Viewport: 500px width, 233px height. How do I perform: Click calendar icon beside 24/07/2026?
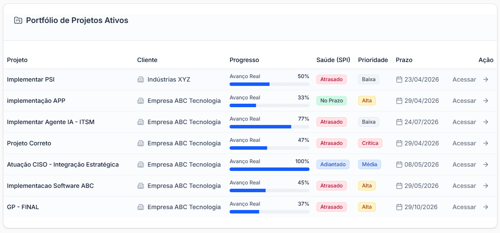399,122
